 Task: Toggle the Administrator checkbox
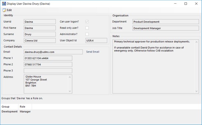(87, 34)
